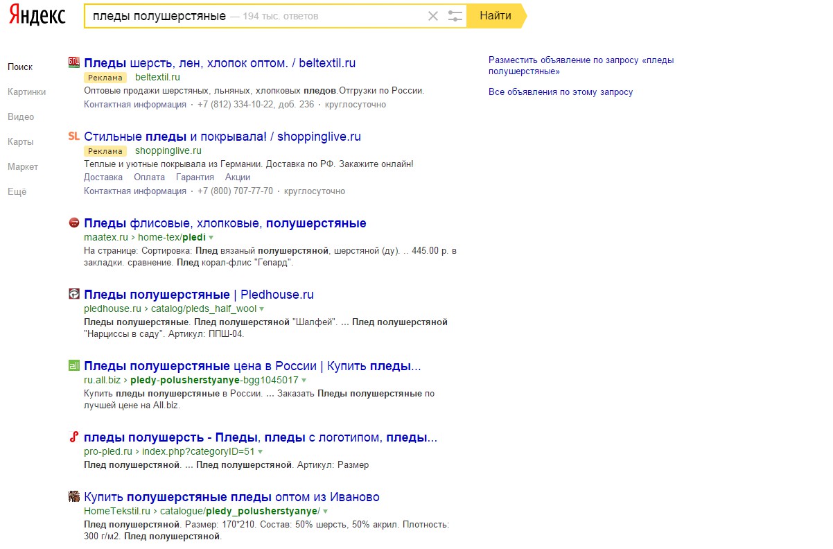Open пледы полушерсть pro-pled result
The image size is (833, 549).
(261, 437)
